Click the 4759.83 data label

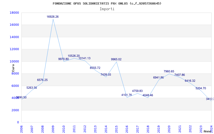137,91
